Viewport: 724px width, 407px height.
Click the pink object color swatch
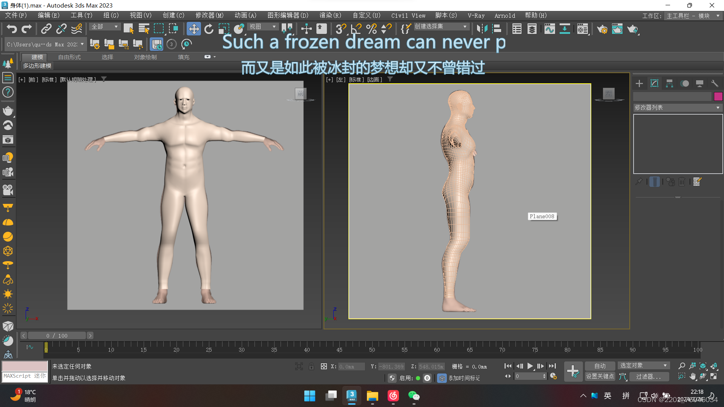(718, 96)
